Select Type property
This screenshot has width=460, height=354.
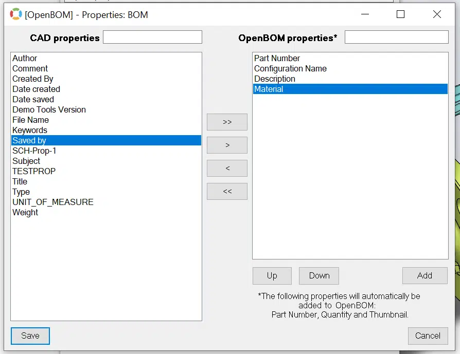click(x=106, y=192)
